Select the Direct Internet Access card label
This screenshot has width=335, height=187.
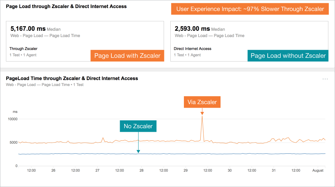193,49
